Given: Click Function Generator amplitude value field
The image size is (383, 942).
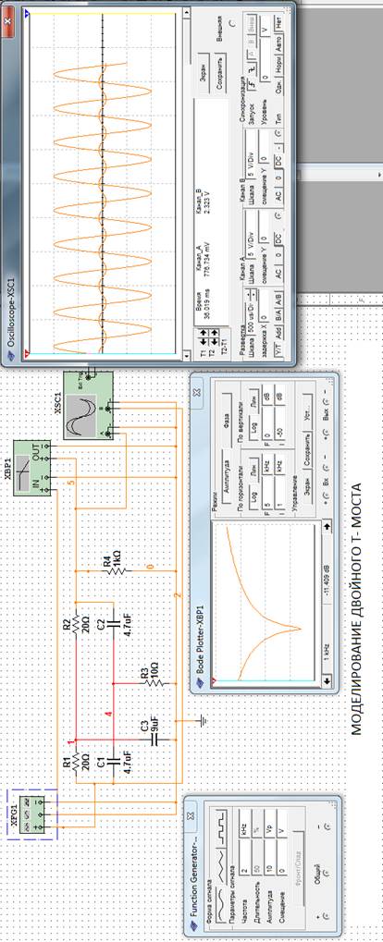Looking at the screenshot, I should (x=269, y=857).
